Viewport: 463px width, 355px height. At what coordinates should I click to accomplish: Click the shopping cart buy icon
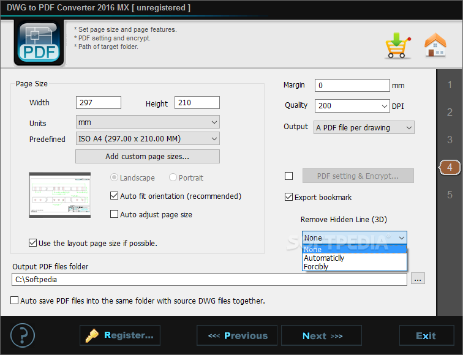pos(397,45)
